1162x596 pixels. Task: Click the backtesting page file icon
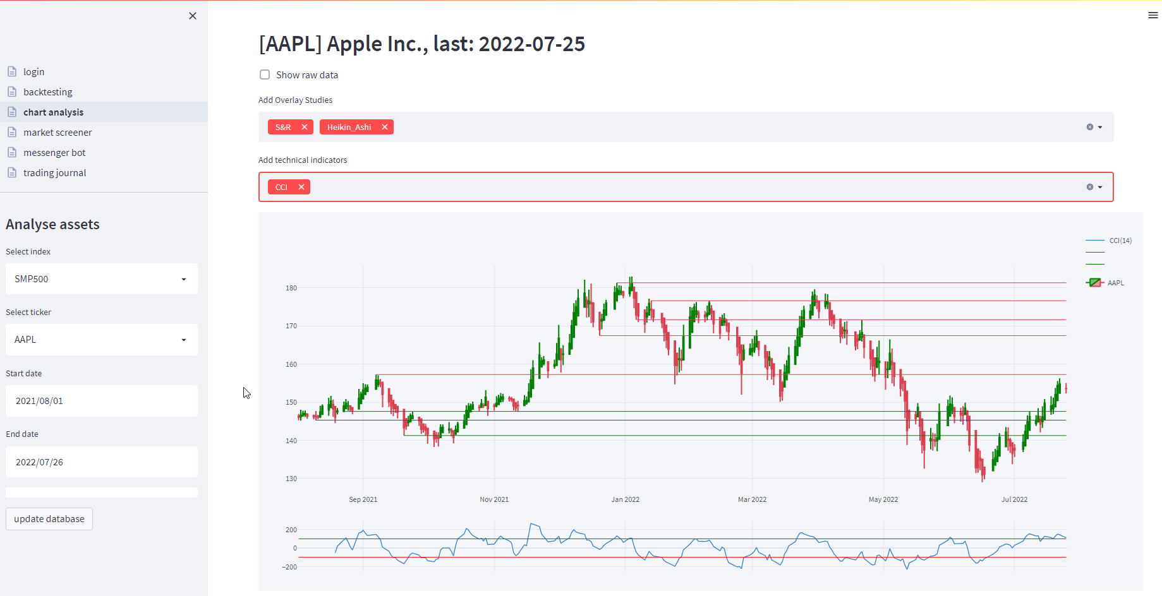pos(12,92)
